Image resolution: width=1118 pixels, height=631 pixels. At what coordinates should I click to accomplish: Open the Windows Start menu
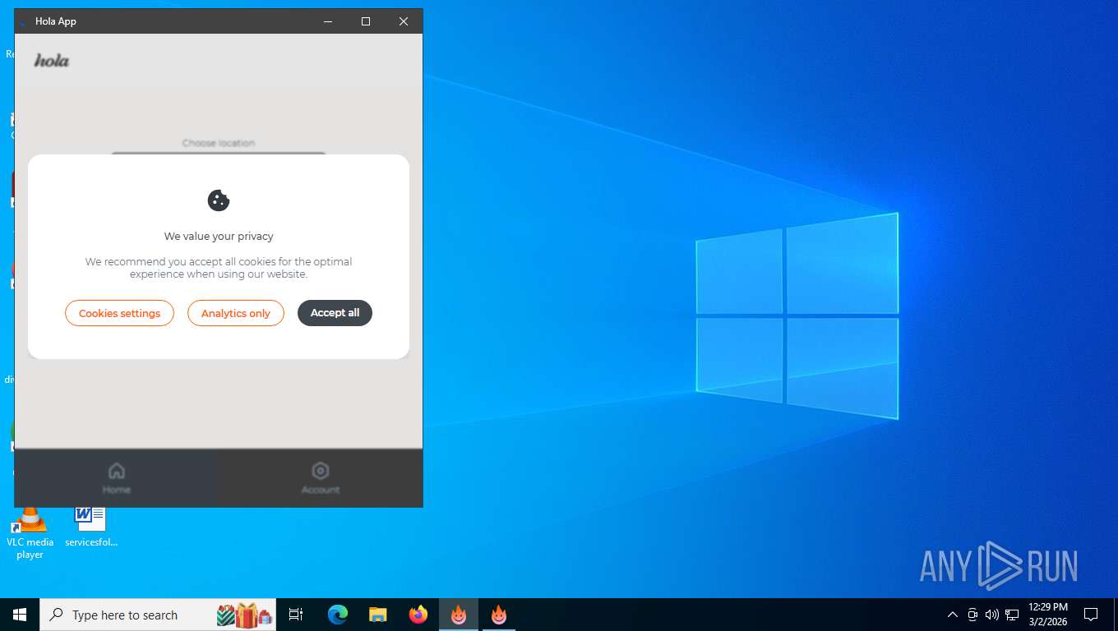[20, 615]
